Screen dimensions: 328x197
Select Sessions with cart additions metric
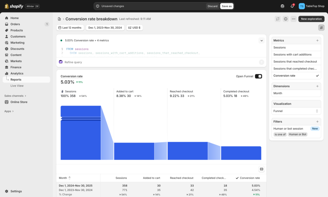[x=296, y=54]
